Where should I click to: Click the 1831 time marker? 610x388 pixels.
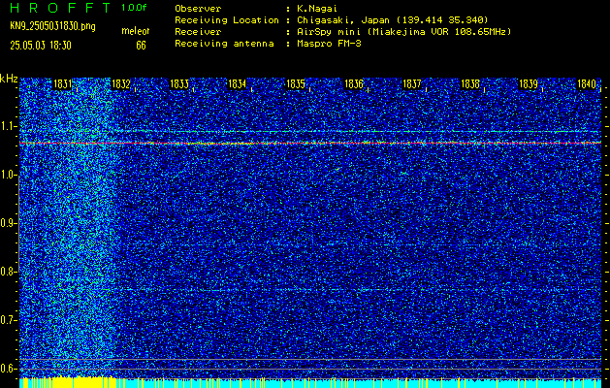coord(62,84)
